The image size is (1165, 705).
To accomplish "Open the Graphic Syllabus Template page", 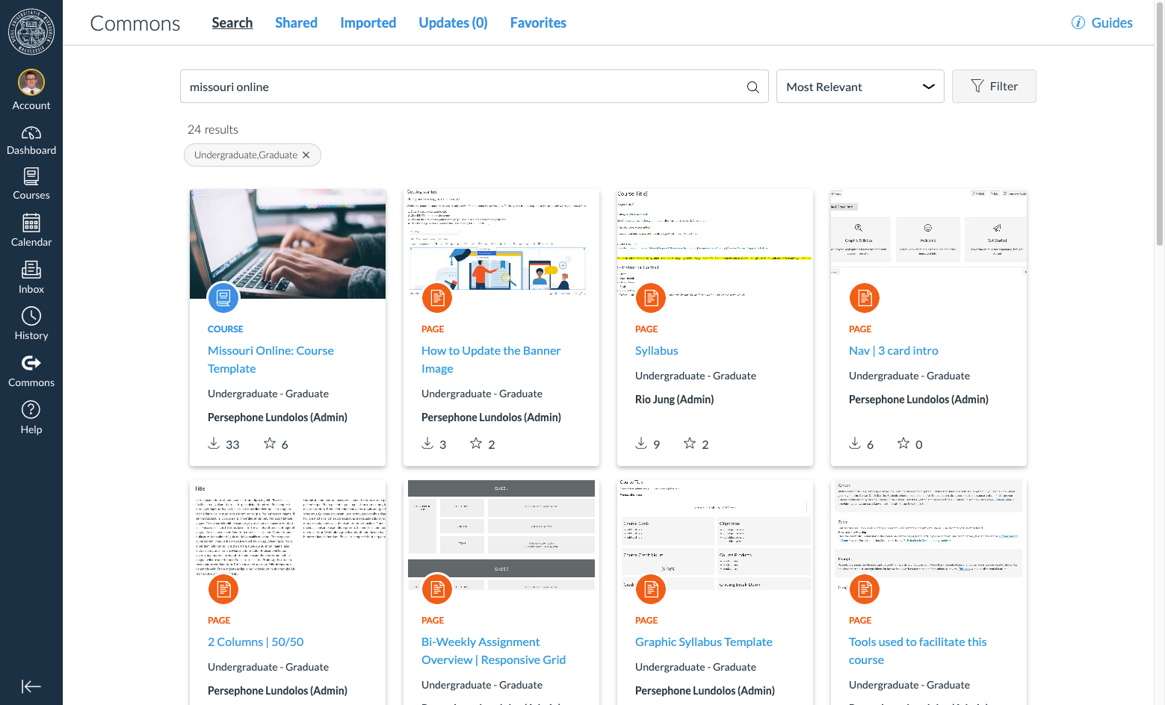I will coord(703,642).
